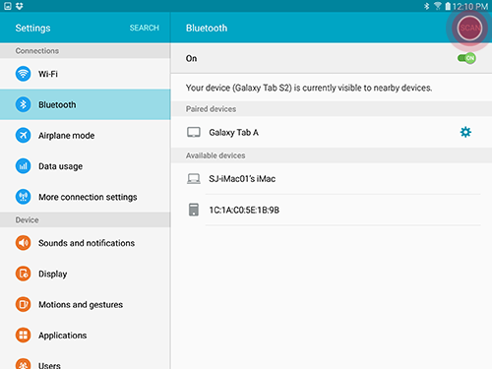This screenshot has width=492, height=369.
Task: Pair with device 1C:1A:C0:5E:1B:9B
Action: coord(332,210)
